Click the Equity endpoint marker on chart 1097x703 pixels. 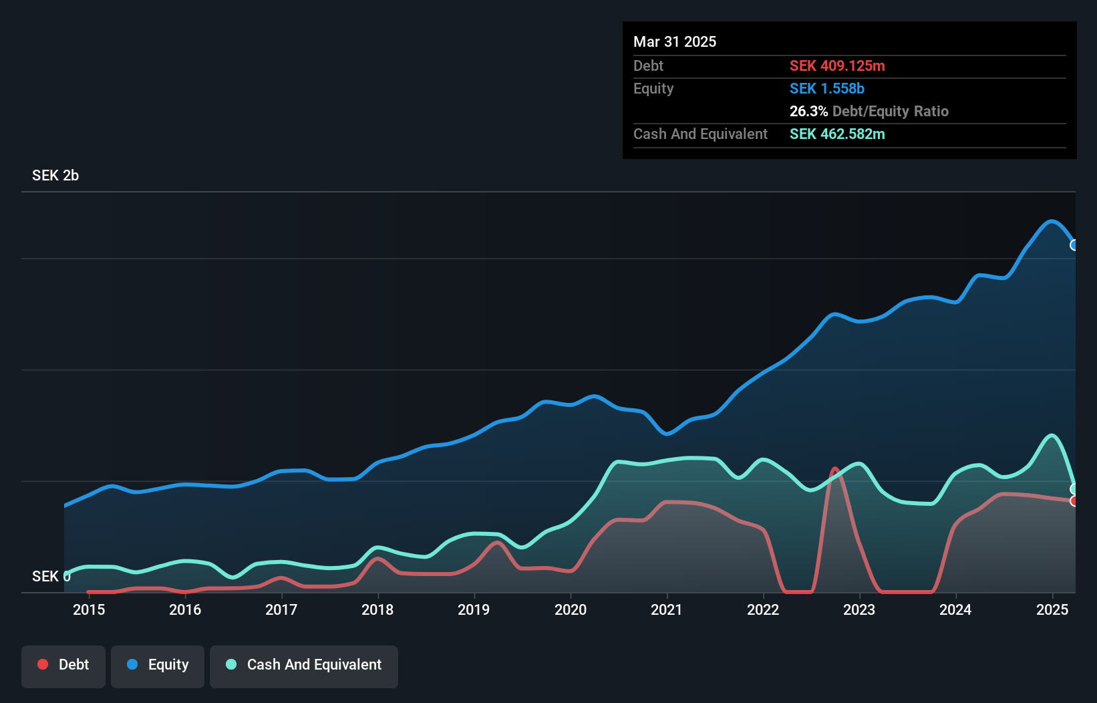click(1074, 245)
